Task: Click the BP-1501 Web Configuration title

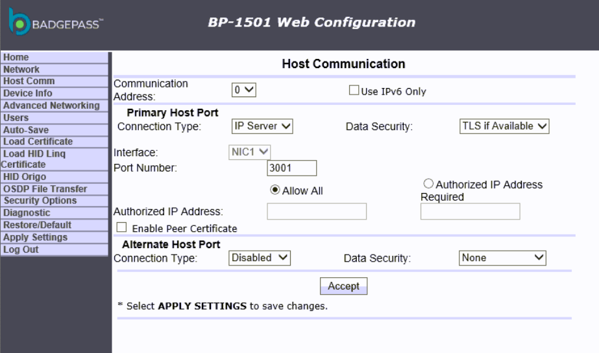Action: coord(312,22)
